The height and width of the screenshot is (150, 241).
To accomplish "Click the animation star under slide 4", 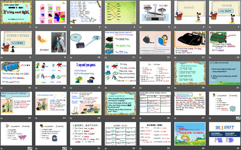I will (106, 27).
